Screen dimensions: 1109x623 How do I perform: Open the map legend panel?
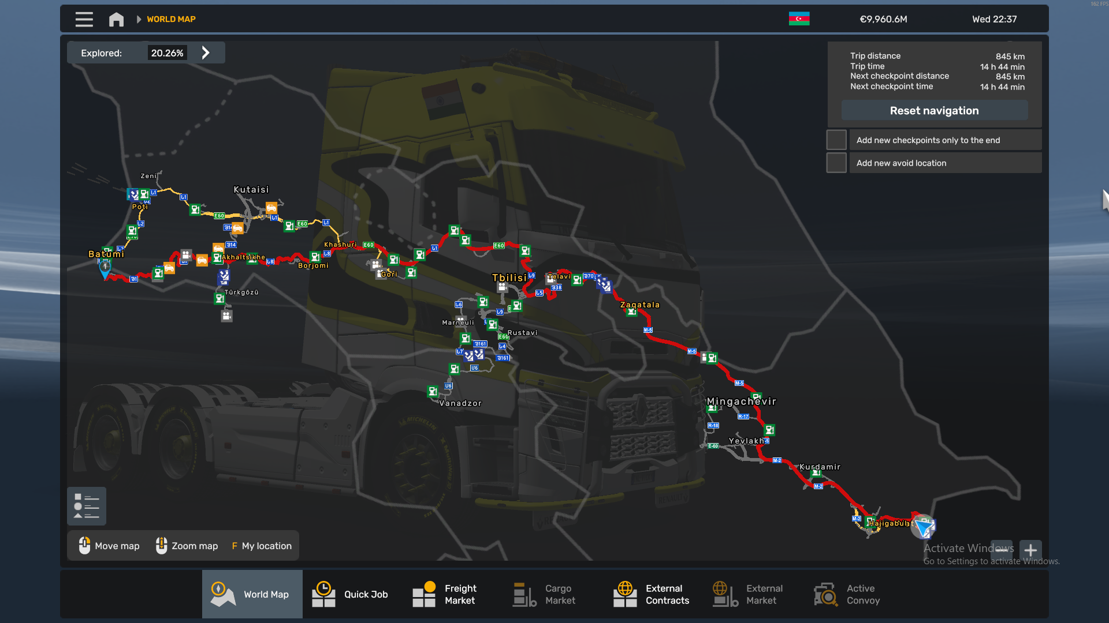coord(87,506)
